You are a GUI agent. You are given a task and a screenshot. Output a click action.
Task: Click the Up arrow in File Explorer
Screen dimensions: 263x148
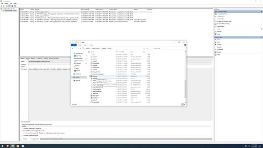click(81, 49)
